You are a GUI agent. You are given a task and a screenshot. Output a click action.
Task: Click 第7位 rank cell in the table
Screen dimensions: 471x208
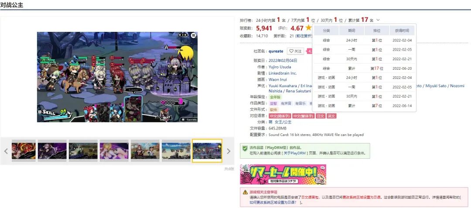[x=377, y=106]
